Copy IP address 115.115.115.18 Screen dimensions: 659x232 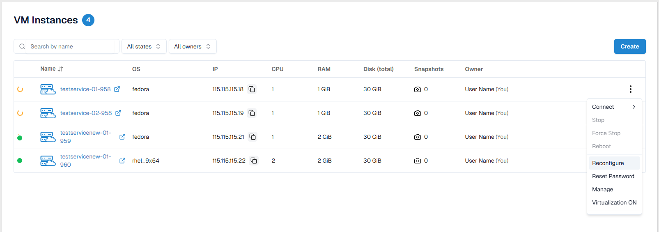click(x=252, y=89)
